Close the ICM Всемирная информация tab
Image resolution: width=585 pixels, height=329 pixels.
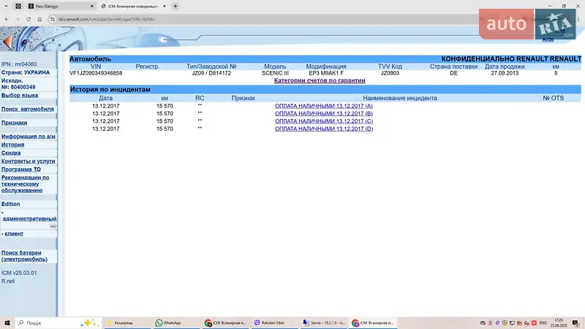[x=164, y=6]
